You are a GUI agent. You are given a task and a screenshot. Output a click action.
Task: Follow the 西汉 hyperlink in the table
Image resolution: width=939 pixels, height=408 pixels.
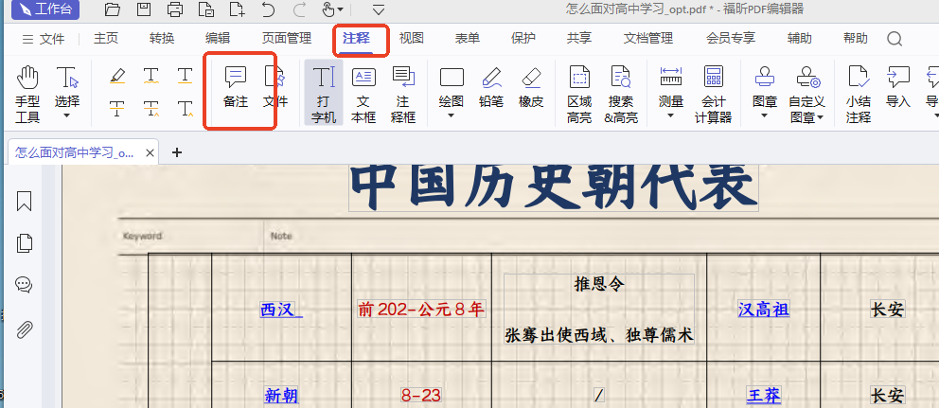[x=280, y=310]
